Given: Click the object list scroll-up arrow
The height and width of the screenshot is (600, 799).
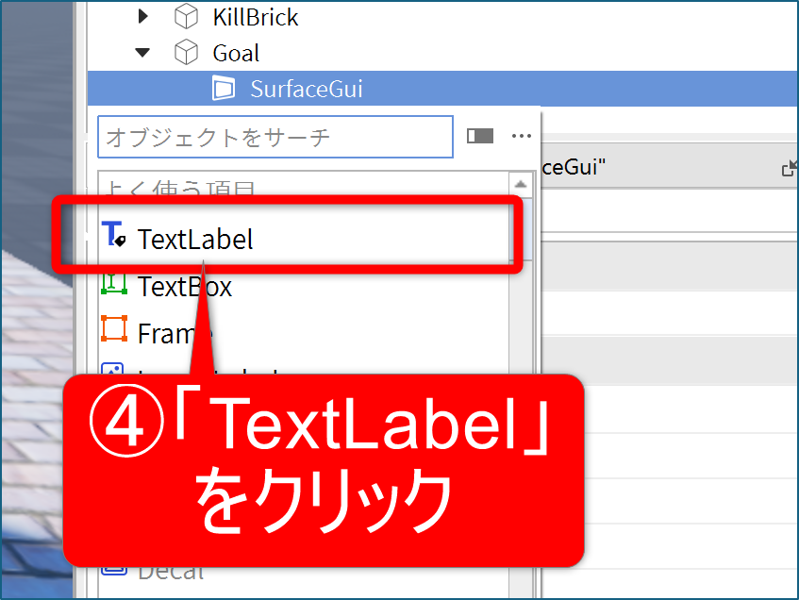Looking at the screenshot, I should tap(520, 184).
